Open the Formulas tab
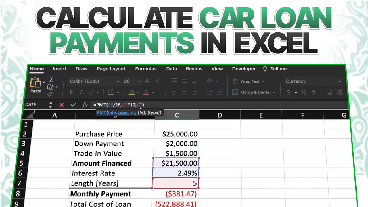The height and width of the screenshot is (207, 368). pos(146,69)
